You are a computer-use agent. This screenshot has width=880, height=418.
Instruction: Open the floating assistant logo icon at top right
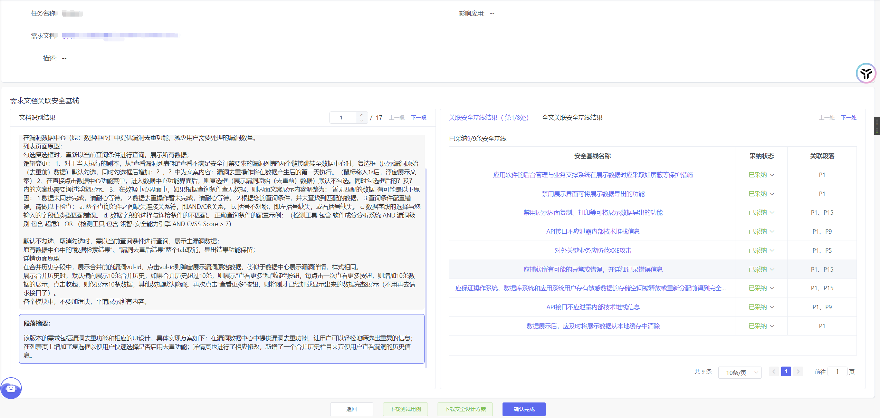[x=866, y=73]
